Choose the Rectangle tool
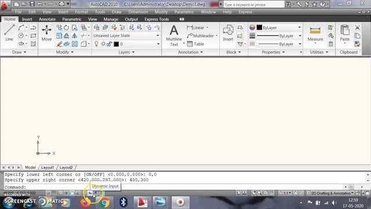 [34, 36]
